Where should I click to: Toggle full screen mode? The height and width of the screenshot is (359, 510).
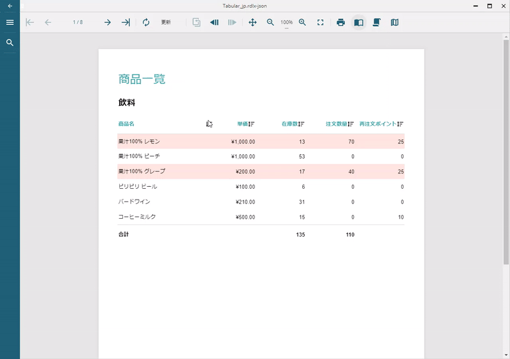(x=321, y=22)
